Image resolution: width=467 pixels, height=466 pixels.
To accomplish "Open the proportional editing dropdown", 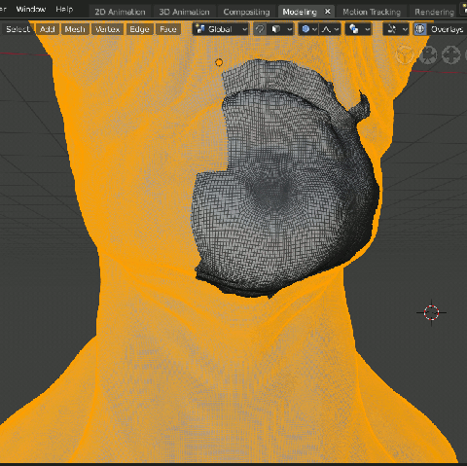I will pyautogui.click(x=308, y=29).
